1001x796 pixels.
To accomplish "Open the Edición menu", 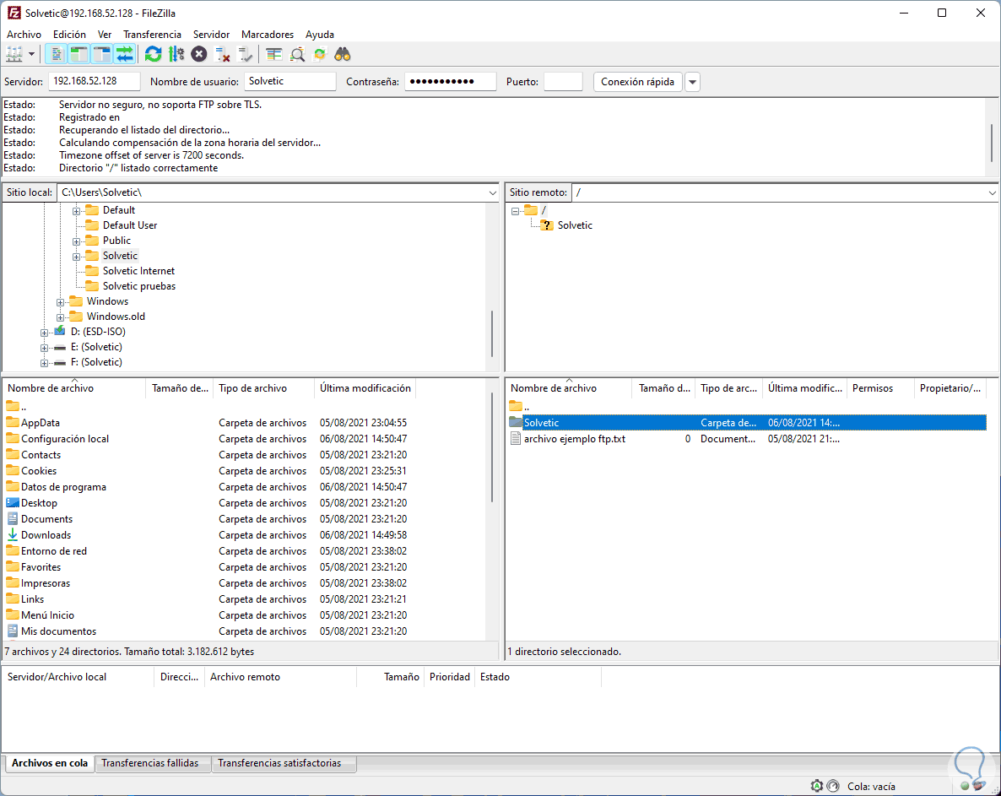I will tap(69, 35).
